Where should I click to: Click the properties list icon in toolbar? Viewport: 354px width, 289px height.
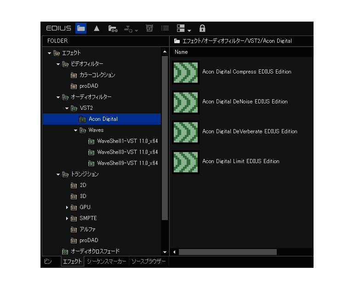(x=165, y=28)
